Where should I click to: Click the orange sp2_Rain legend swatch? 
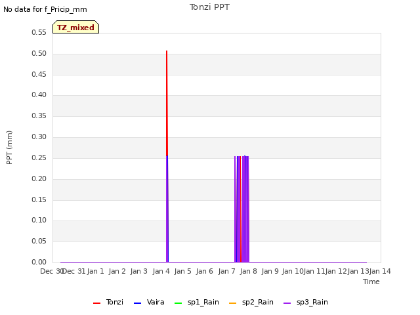(233, 303)
